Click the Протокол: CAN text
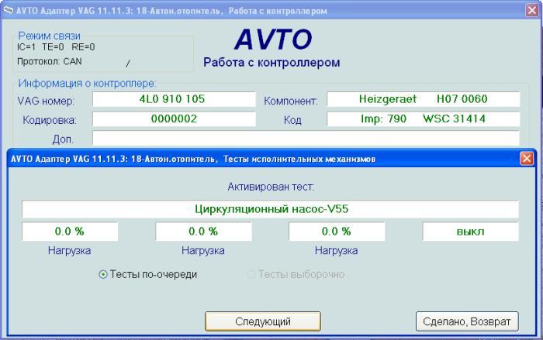 pos(50,61)
